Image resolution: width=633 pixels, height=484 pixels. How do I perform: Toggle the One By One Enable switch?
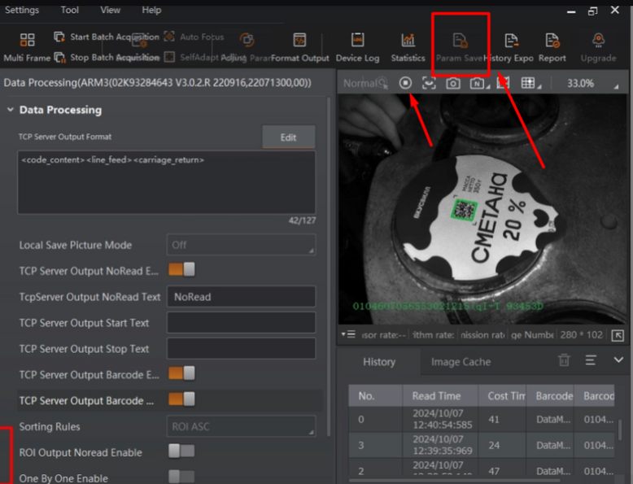181,477
